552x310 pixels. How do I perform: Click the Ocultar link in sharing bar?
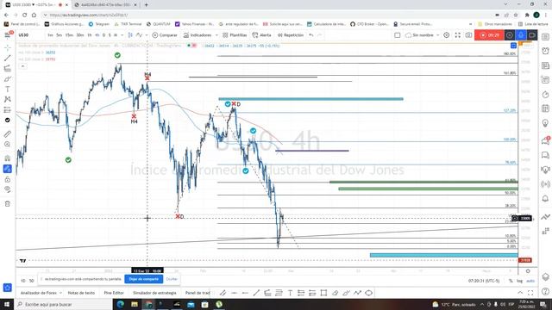tap(172, 279)
